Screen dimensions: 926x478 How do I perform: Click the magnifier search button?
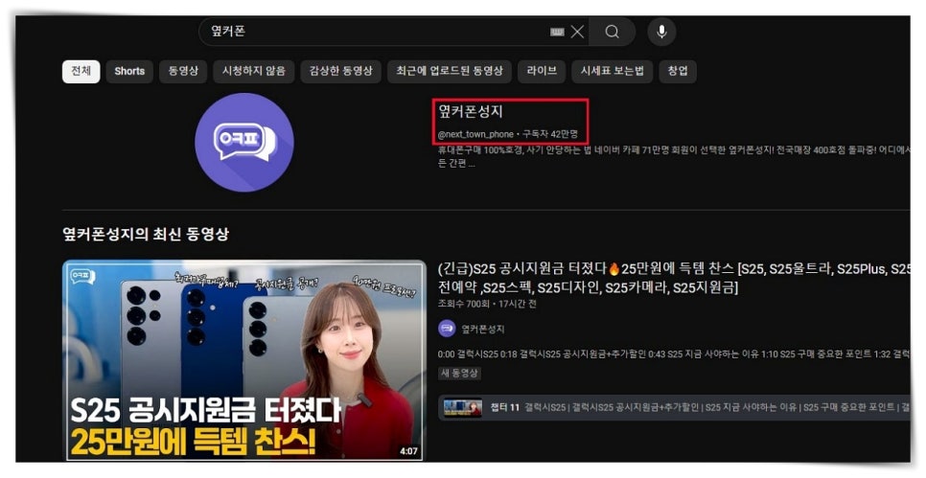click(x=613, y=32)
